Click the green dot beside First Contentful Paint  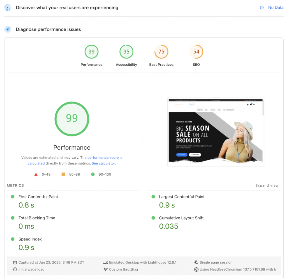tap(13, 197)
